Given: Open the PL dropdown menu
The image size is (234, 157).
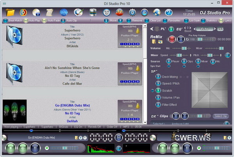Looking at the screenshot, I should (163, 29).
